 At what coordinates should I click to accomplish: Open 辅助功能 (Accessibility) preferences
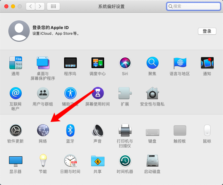pos(70,93)
